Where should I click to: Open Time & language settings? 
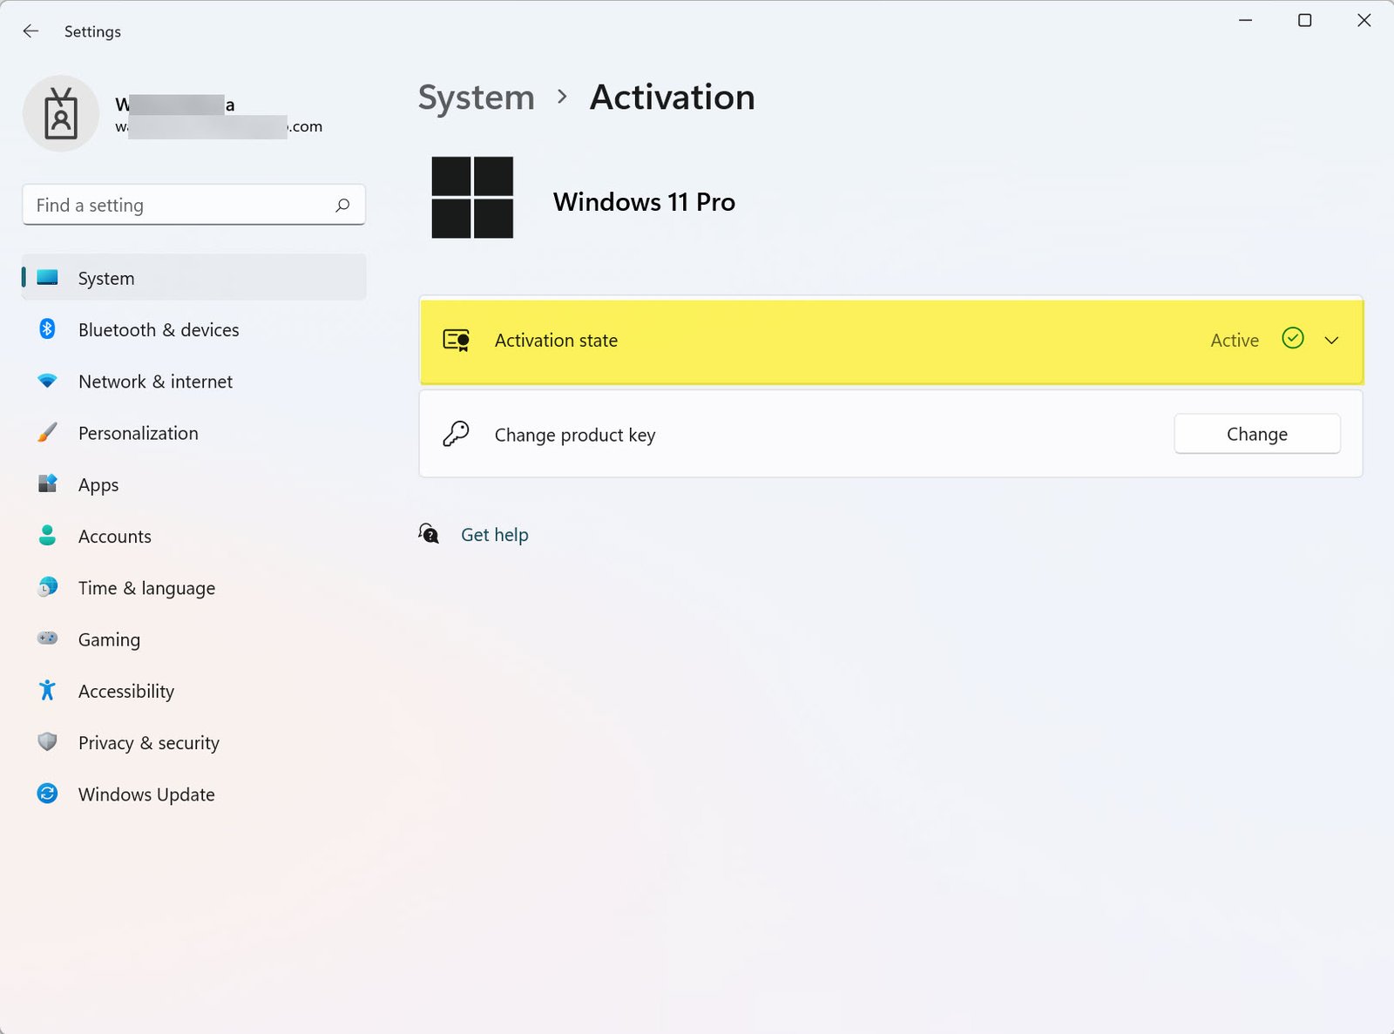[x=193, y=587]
